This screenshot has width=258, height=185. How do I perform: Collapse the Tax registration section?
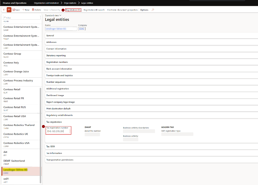tap(151, 122)
